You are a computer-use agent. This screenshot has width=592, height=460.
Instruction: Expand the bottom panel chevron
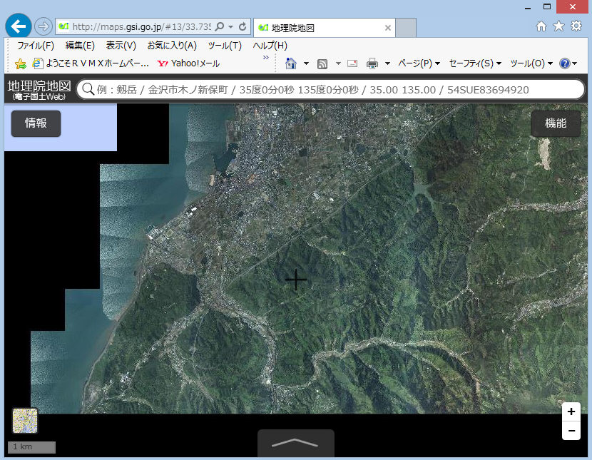(x=295, y=443)
